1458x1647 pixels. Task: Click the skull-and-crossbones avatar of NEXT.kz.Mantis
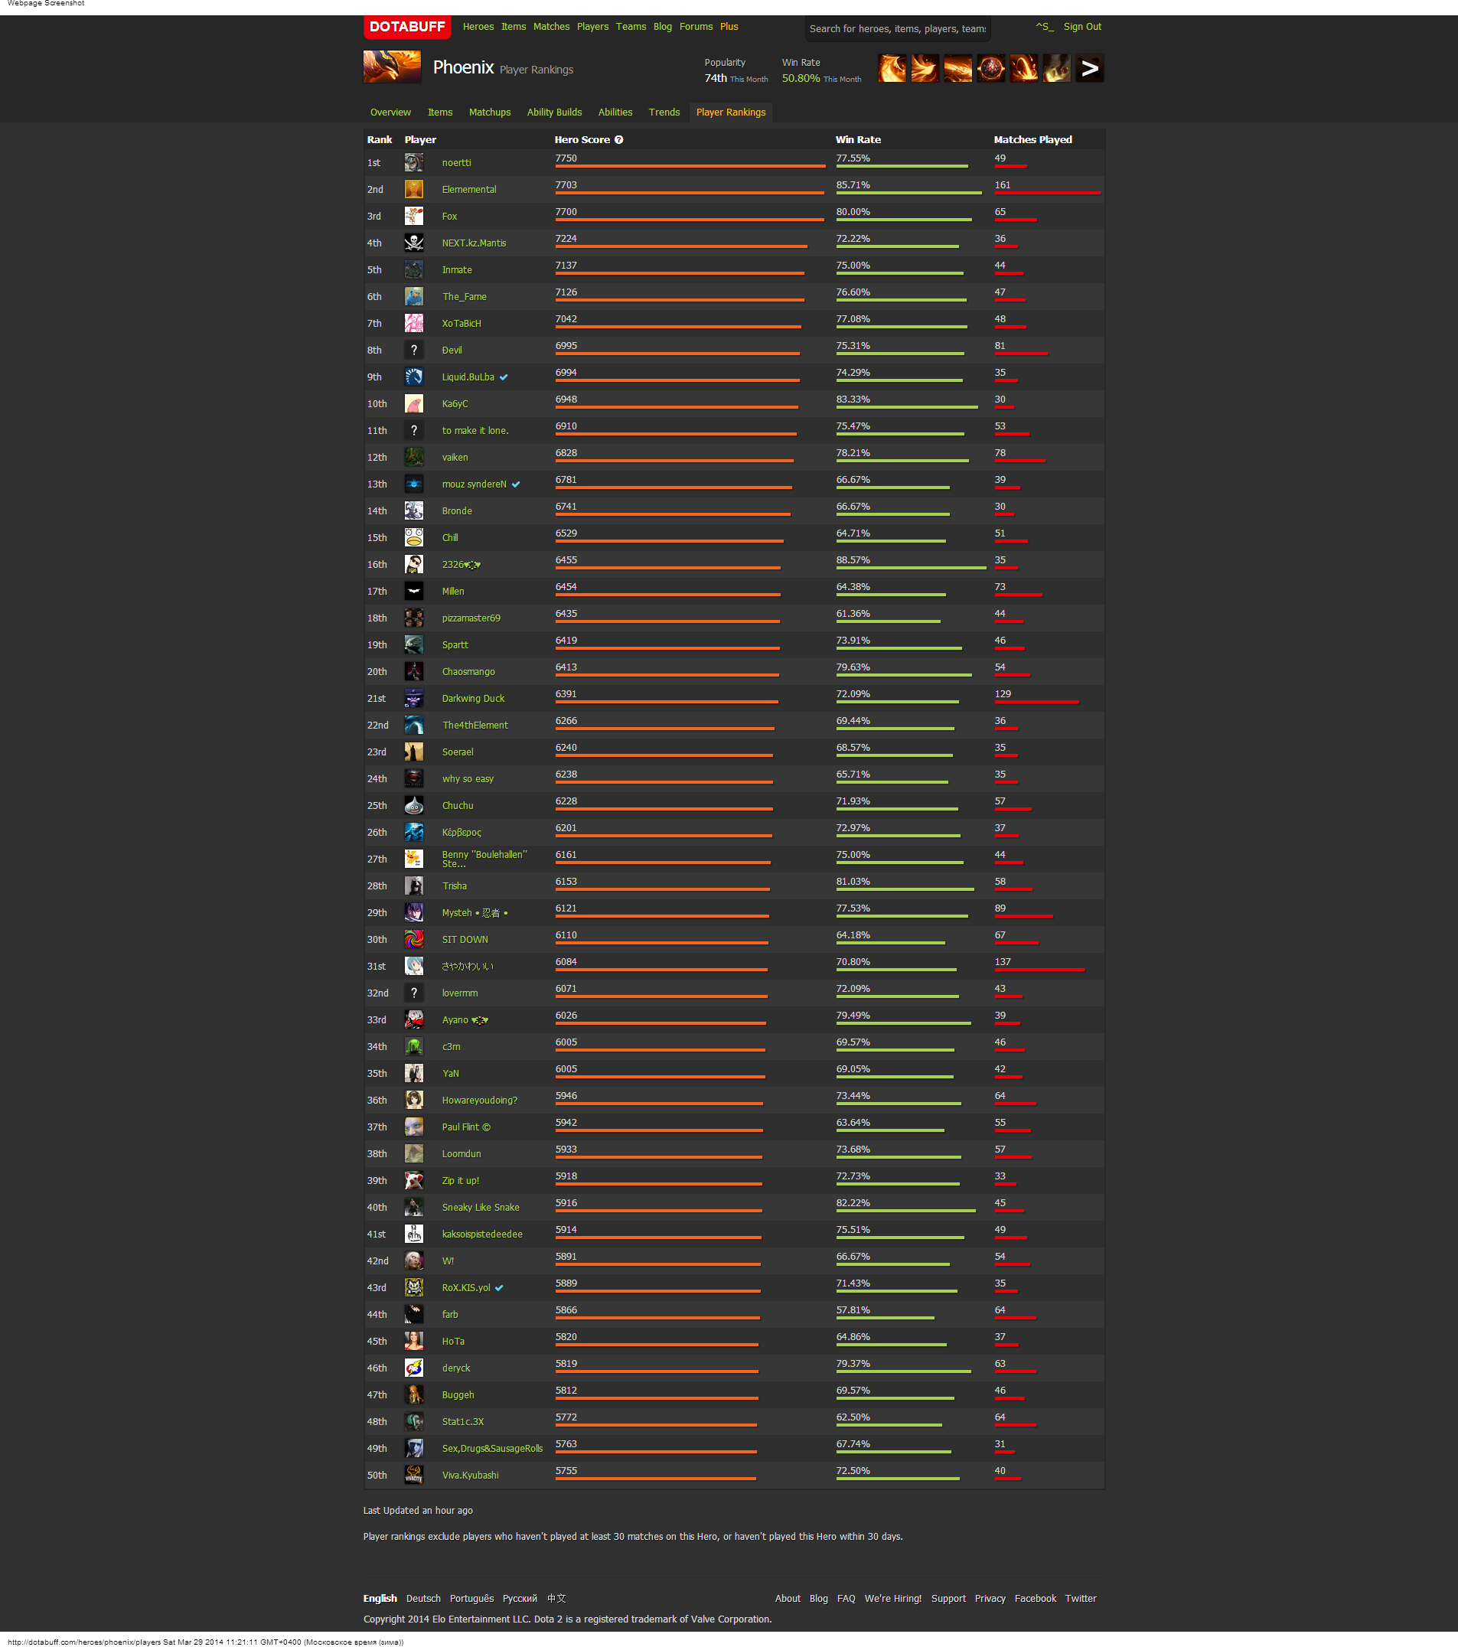pyautogui.click(x=413, y=243)
